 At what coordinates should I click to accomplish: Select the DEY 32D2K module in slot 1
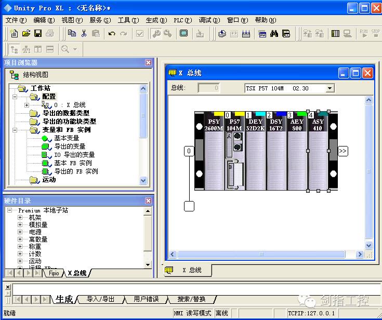[255, 151]
